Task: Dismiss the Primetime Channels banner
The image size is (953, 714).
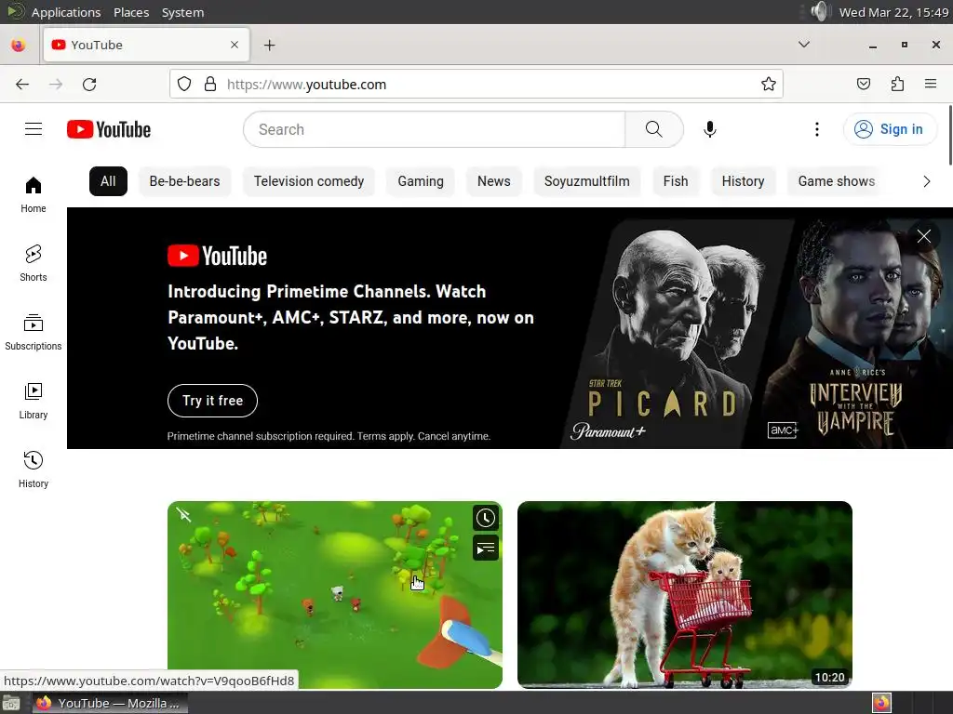Action: pyautogui.click(x=924, y=236)
